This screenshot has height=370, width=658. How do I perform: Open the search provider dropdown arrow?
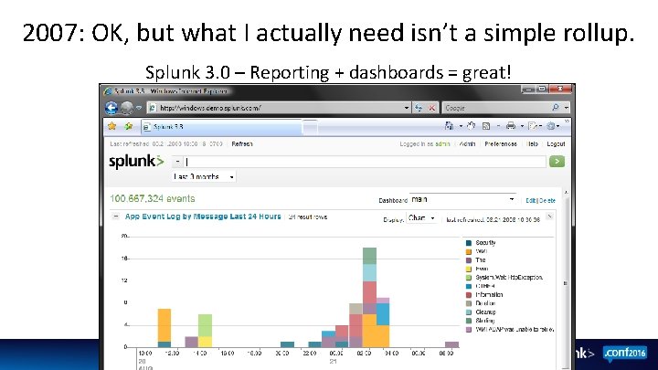coord(566,108)
